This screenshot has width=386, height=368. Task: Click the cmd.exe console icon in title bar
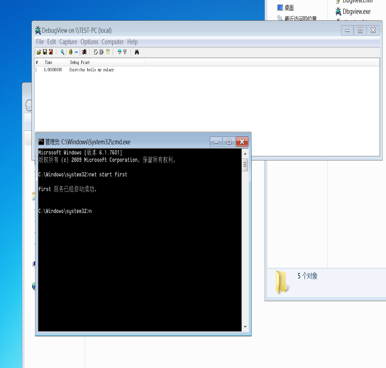(41, 142)
